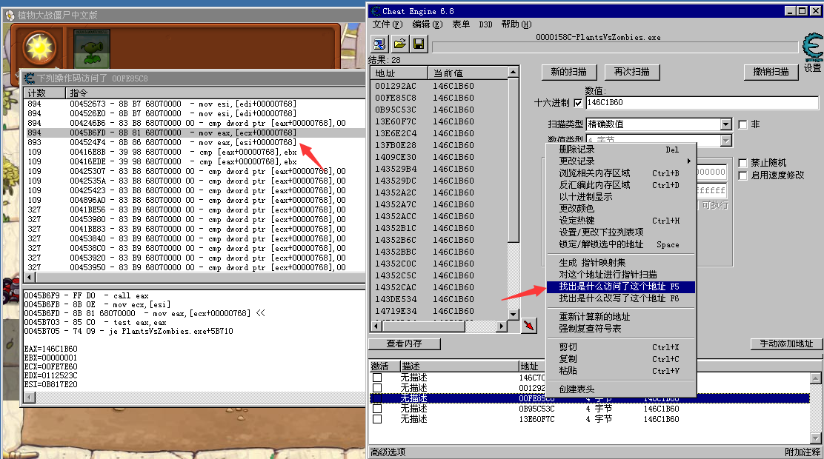Click the 手动添加地址 button
This screenshot has height=459, width=824.
(x=786, y=344)
